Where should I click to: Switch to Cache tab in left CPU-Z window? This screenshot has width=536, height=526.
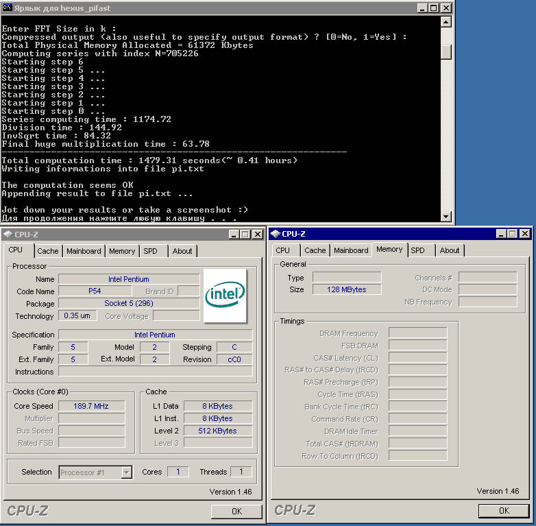point(48,251)
